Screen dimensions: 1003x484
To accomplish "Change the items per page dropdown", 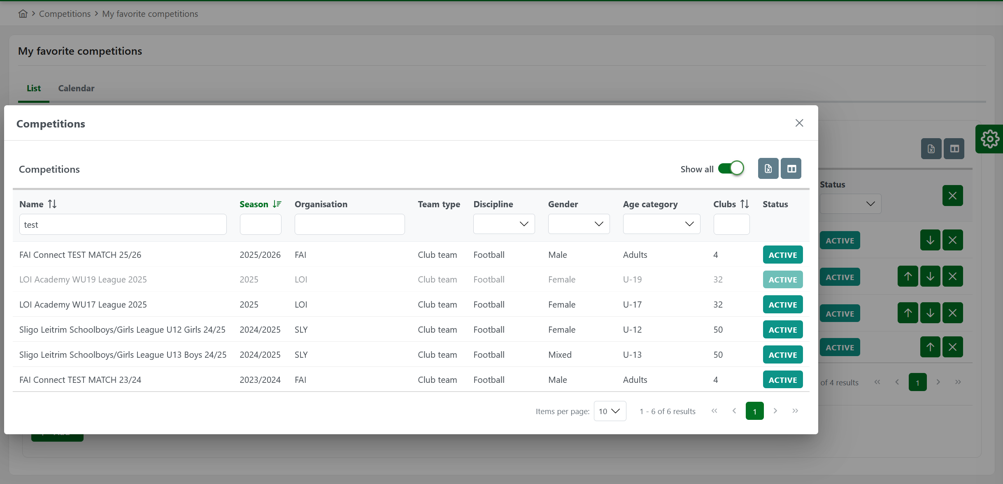I will tap(610, 411).
